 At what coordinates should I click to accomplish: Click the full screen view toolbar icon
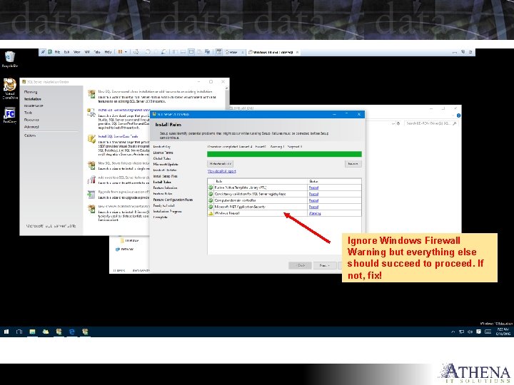click(191, 52)
